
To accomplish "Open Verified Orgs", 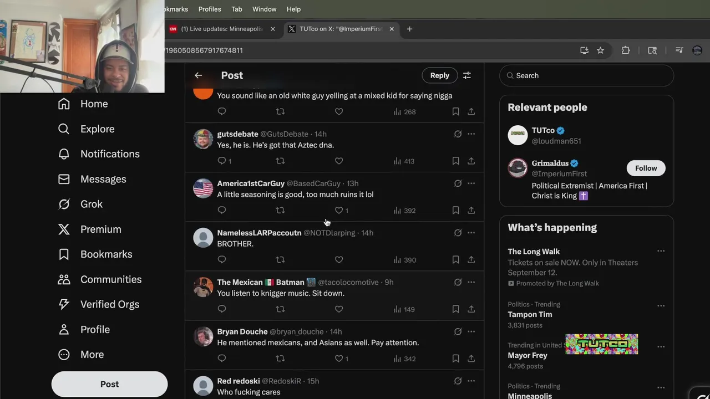I will (99, 304).
